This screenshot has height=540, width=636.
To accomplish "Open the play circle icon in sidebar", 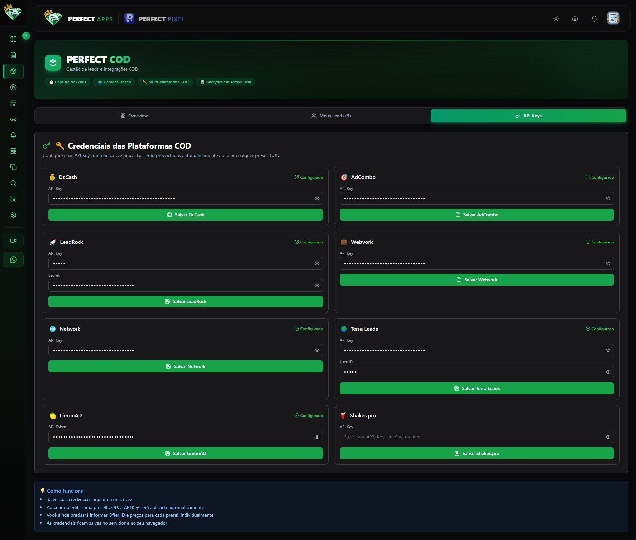I will tap(13, 87).
